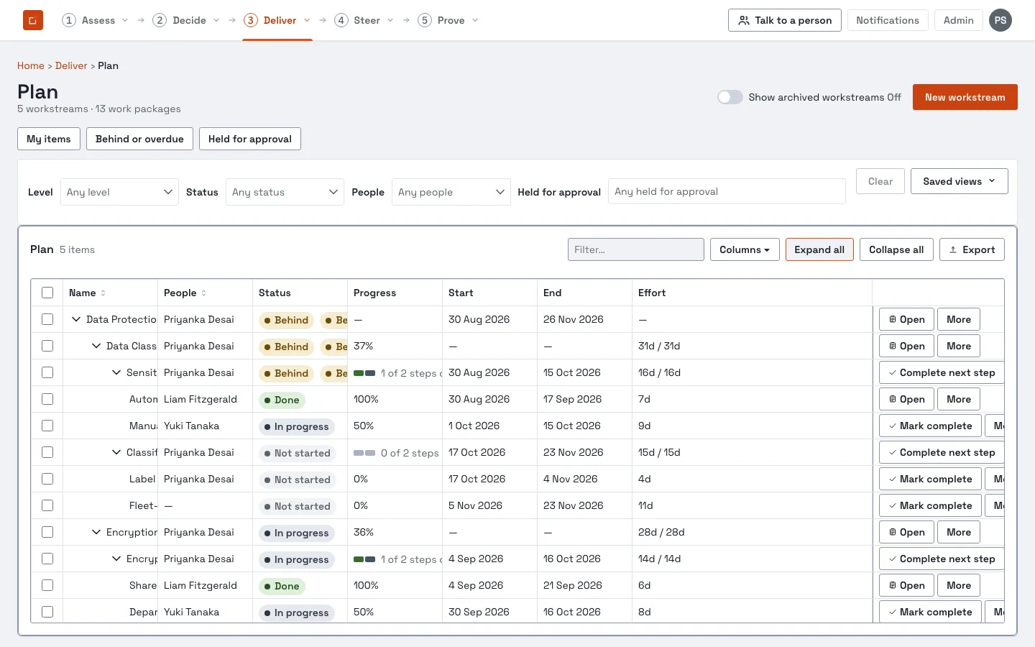Screen dimensions: 1035x647
Task: Open the Steer nav tab
Action: [365, 20]
